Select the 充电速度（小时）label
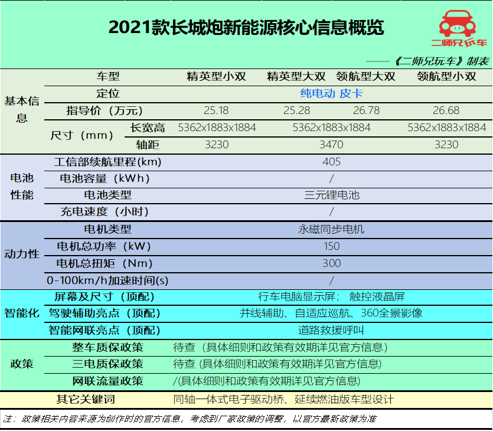Image resolution: width=493 pixels, height=431 pixels. pos(105,211)
